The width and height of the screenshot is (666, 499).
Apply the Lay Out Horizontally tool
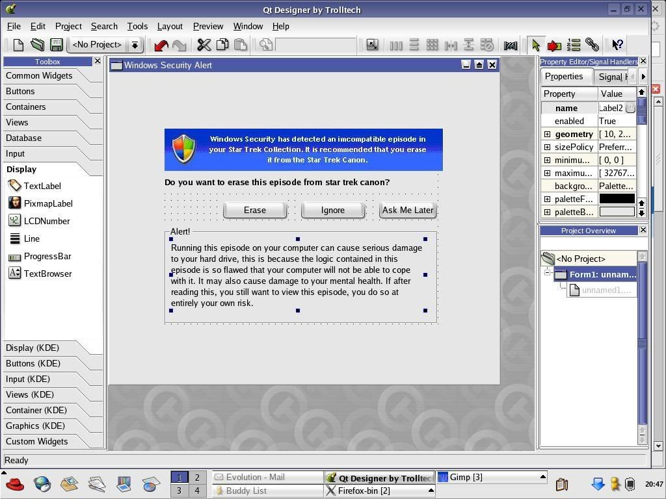point(396,45)
